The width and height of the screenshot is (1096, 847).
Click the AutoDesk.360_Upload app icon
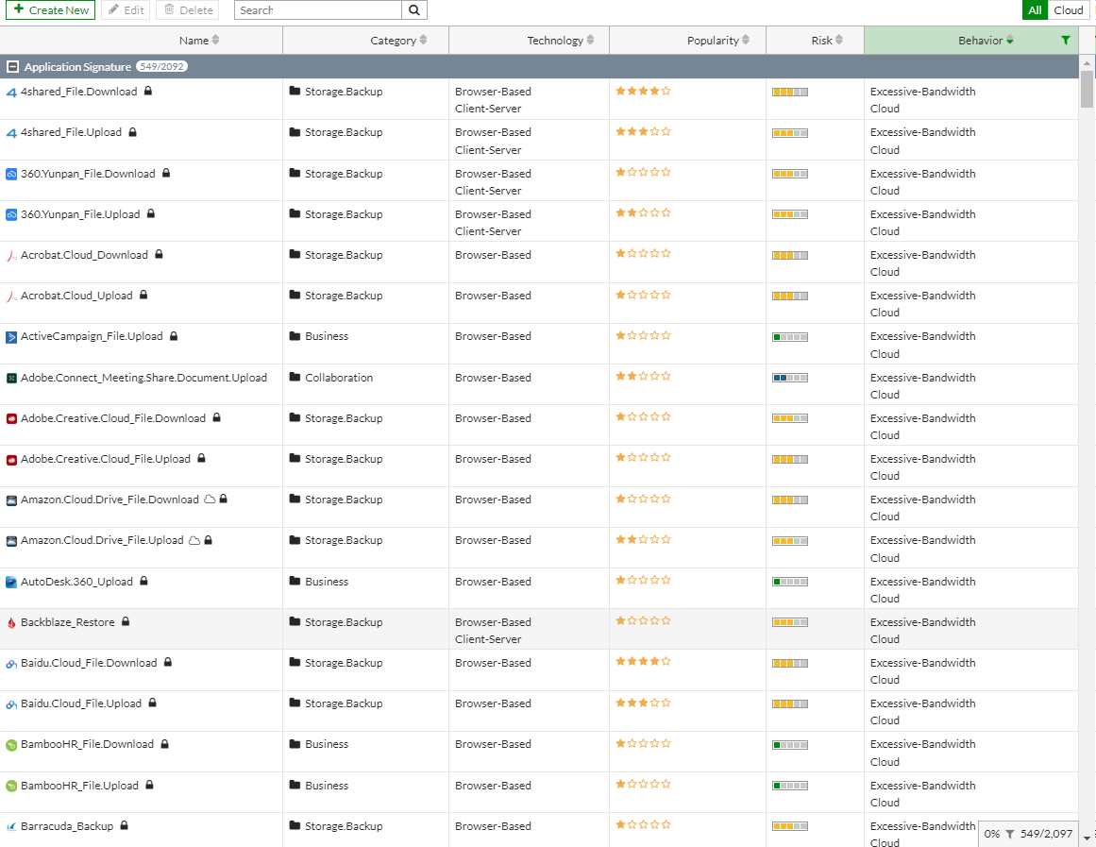(11, 582)
